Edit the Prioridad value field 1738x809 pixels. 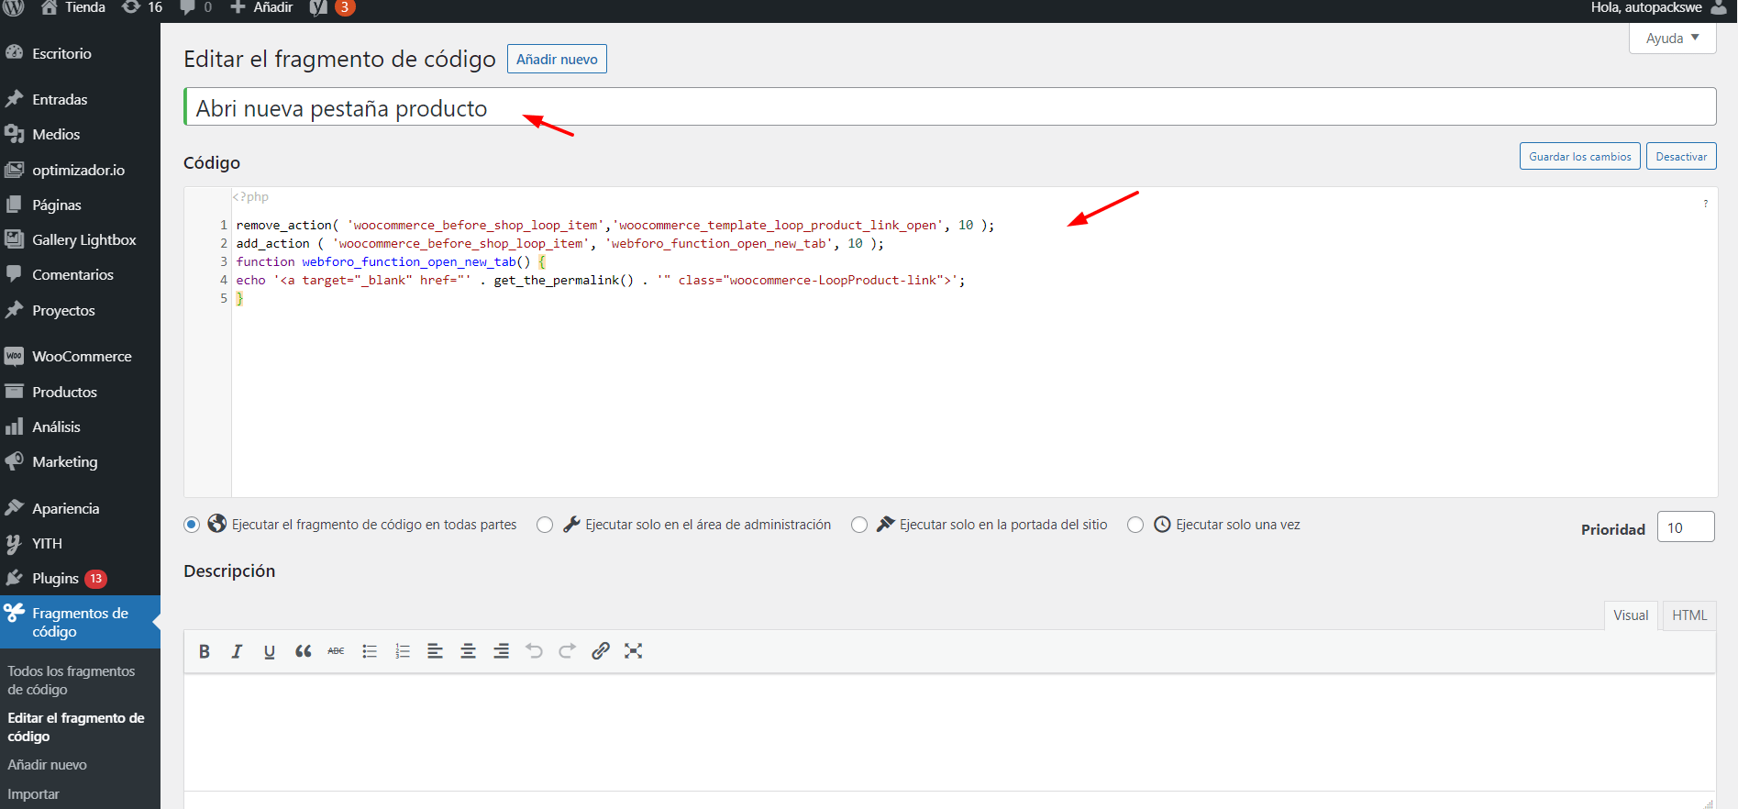pyautogui.click(x=1686, y=526)
